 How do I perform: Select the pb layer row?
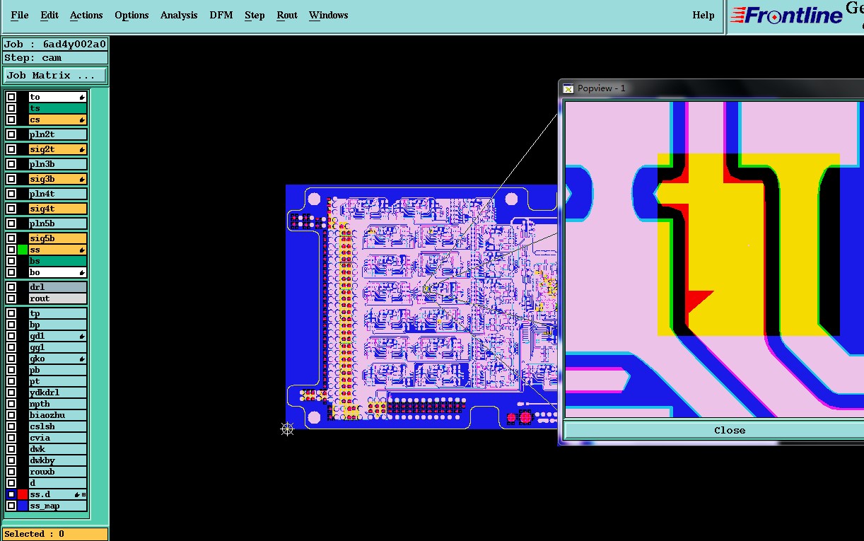[58, 370]
